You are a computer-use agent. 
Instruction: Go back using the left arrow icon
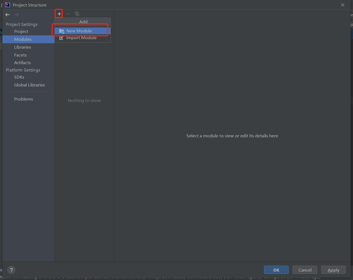click(8, 15)
